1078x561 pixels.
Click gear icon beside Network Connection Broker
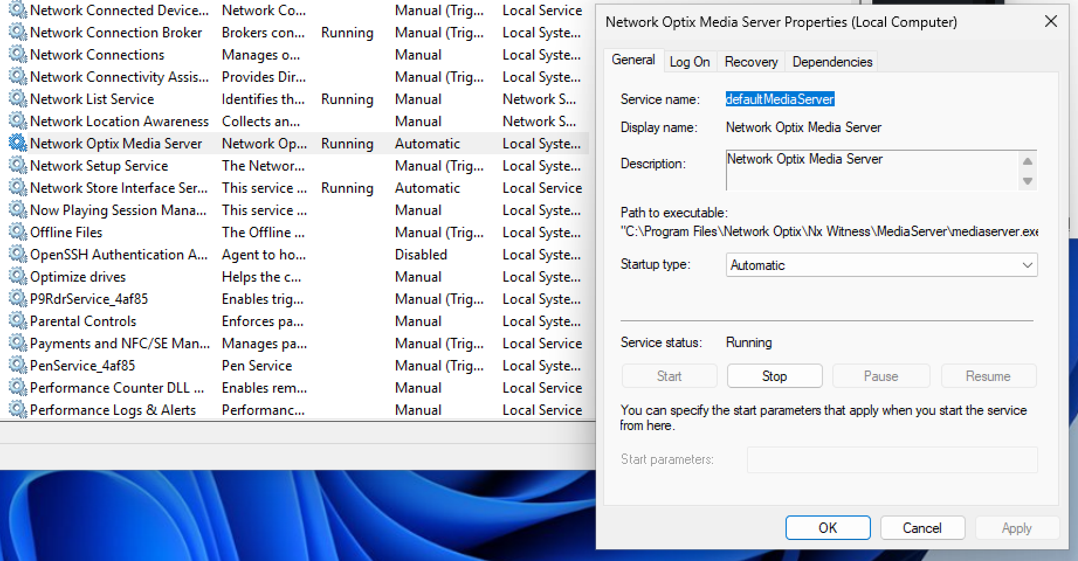point(18,32)
